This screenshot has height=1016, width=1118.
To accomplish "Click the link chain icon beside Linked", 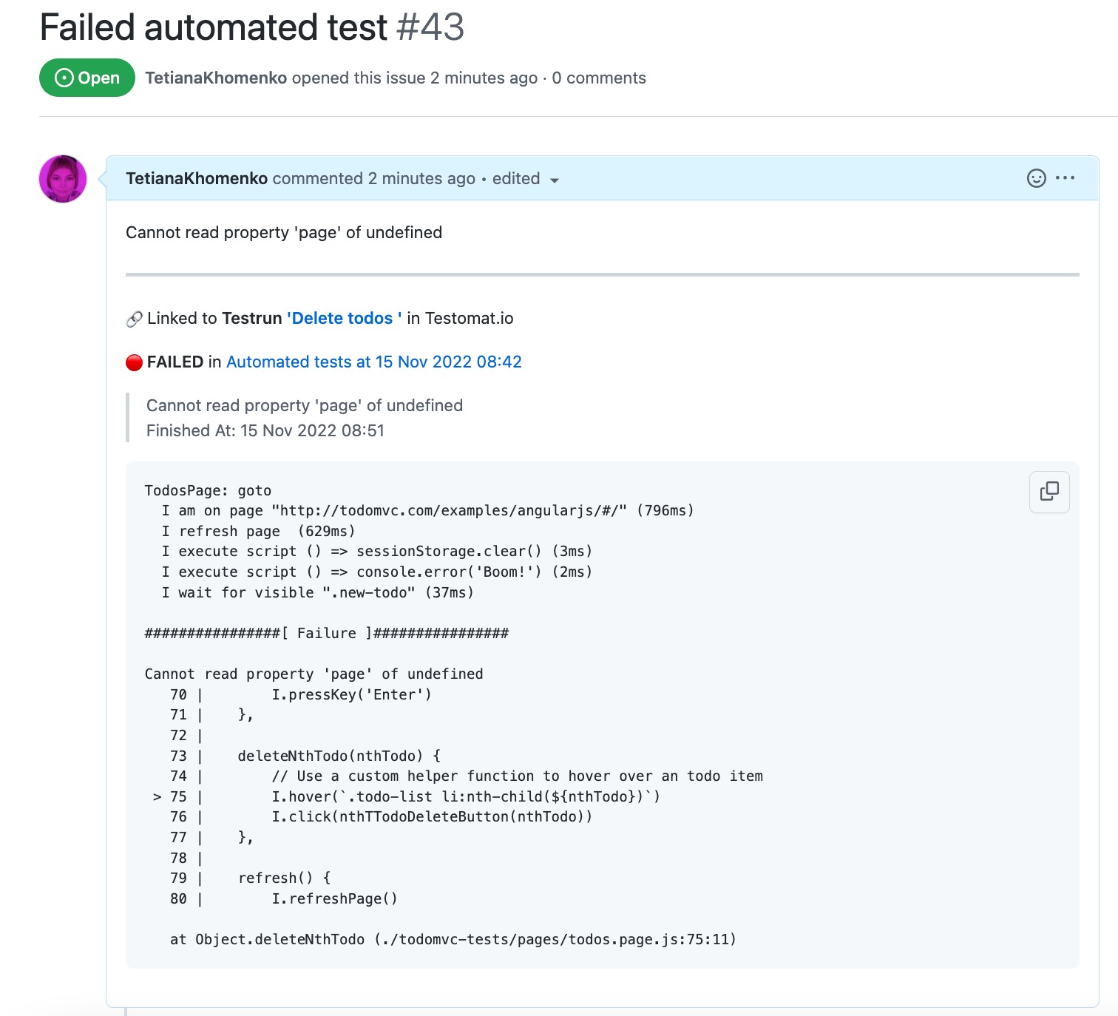I will click(134, 319).
